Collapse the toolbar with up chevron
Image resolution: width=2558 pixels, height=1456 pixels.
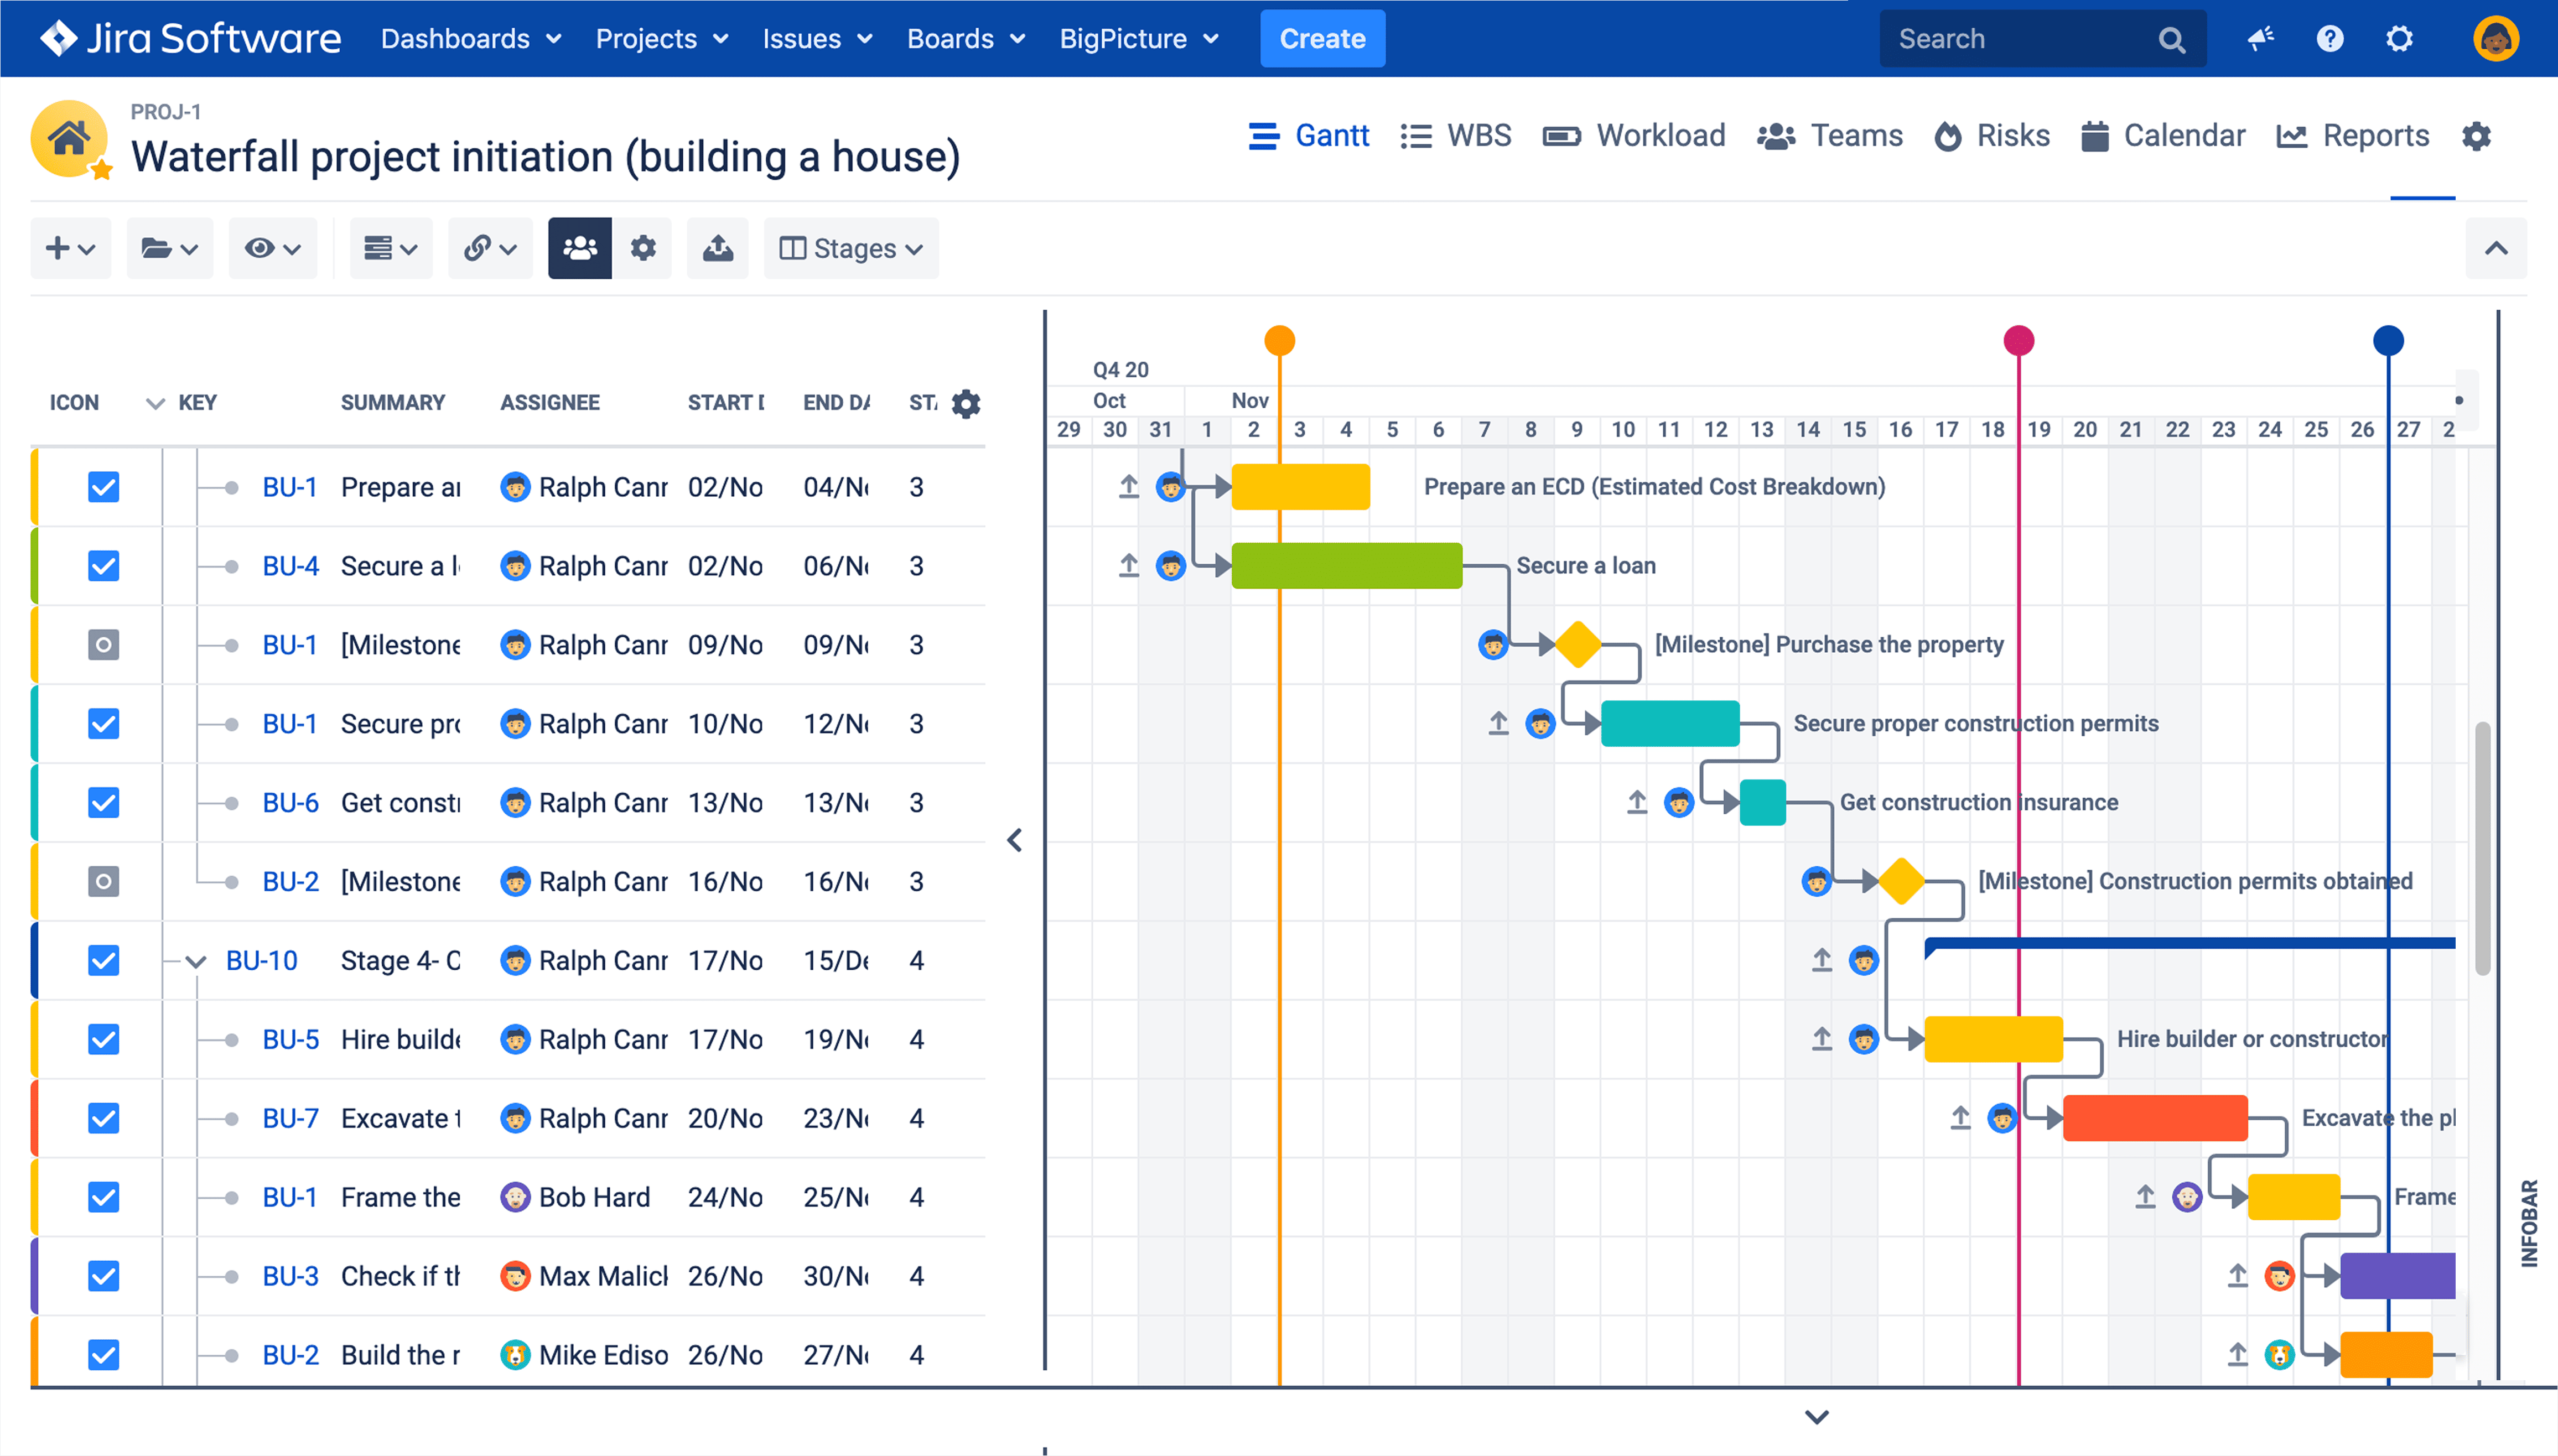pos(2496,248)
